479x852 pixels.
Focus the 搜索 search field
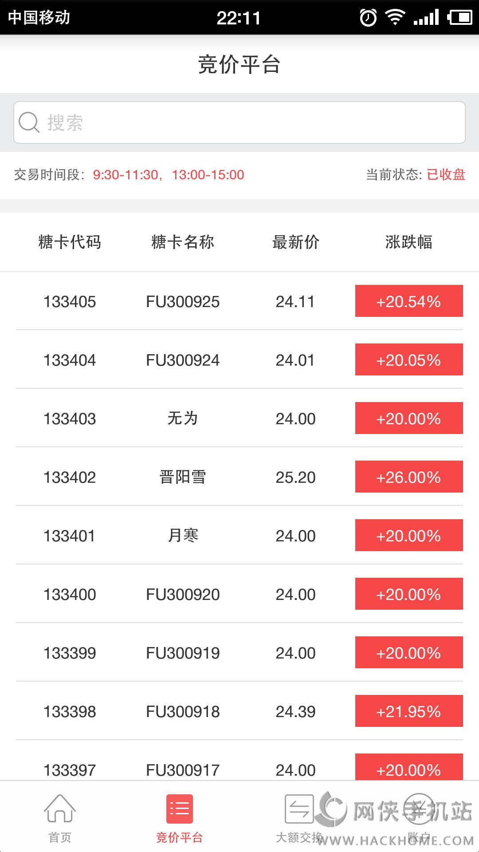tap(248, 122)
